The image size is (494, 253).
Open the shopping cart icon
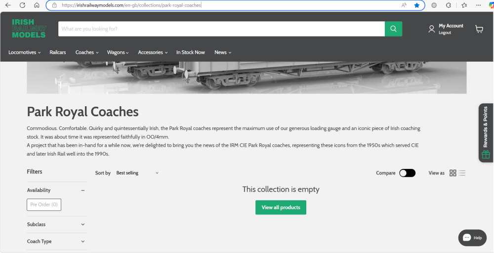pos(479,29)
